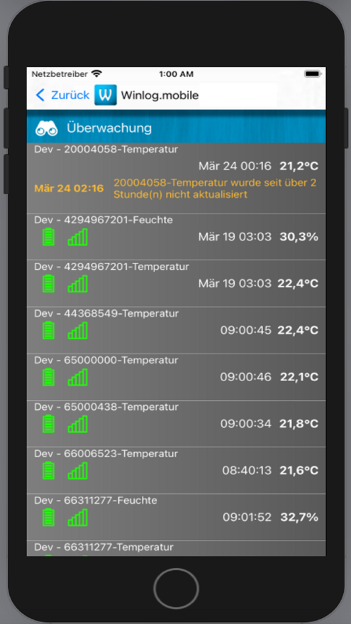
Task: Tap the 30,3% humidity value
Action: 299,236
